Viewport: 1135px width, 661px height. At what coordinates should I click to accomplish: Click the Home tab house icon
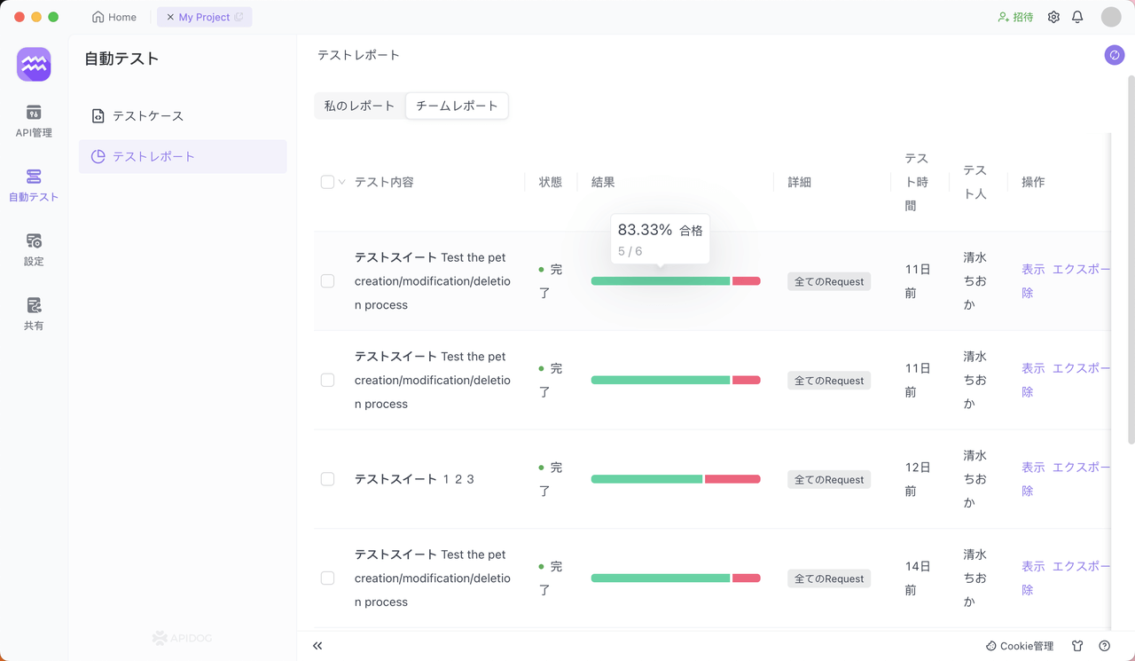click(98, 17)
